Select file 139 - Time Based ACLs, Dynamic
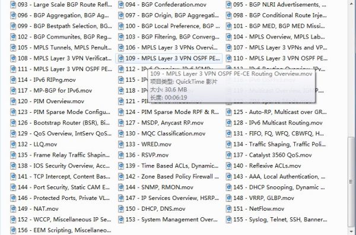 click(169, 166)
